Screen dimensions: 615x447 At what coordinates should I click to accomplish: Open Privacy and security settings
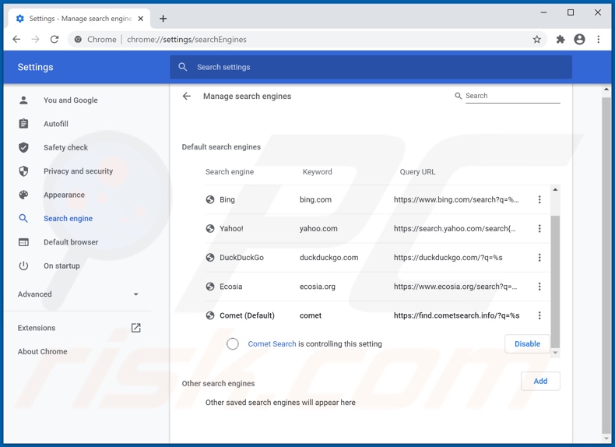click(x=77, y=171)
